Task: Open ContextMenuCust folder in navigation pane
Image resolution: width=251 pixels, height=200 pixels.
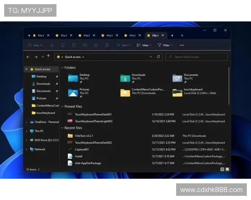Action: click(45, 105)
